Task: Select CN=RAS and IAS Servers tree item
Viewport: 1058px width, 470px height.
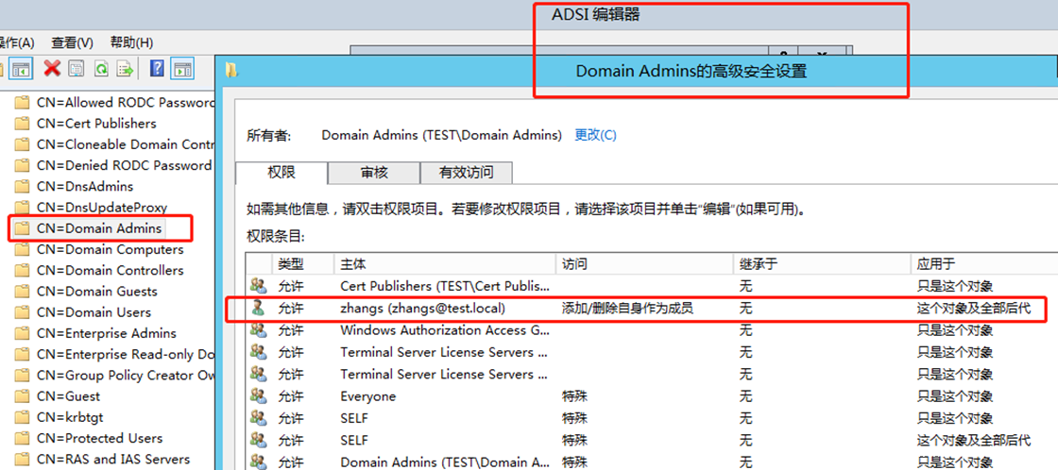Action: point(113,460)
